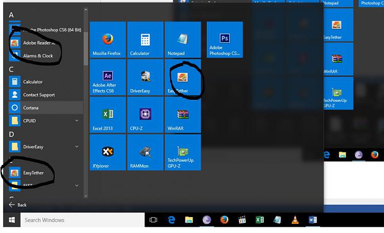Image resolution: width=384 pixels, height=233 pixels.
Task: Click the letter D header in the app list
Action: 11,134
